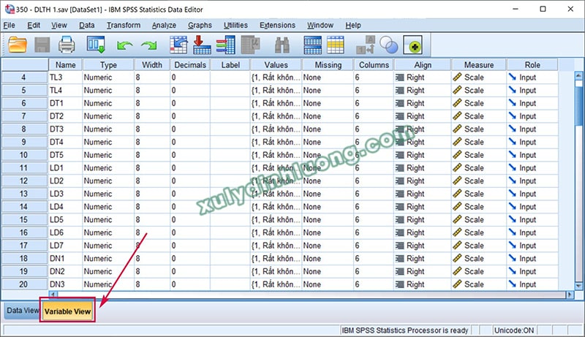Open Type cell for variable TL4
Viewport: 585px width, 337px height.
click(106, 91)
